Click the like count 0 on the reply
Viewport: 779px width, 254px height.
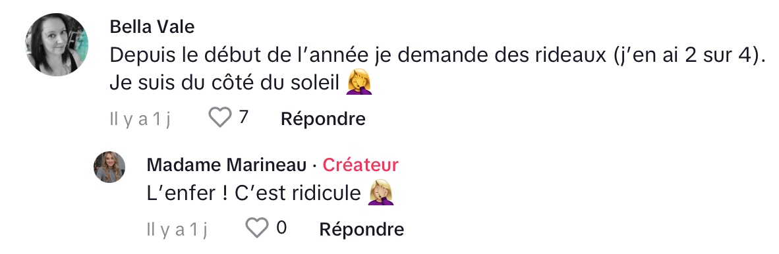[281, 228]
